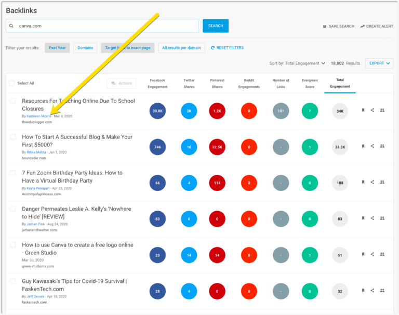Open author Jeff Dennis link

[x=35, y=296]
